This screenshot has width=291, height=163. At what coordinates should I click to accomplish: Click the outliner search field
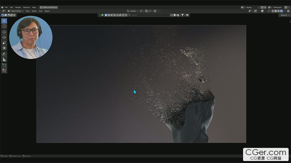pos(149,15)
